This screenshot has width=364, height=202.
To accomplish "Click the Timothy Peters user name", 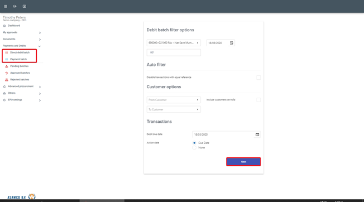I will 14,17.
